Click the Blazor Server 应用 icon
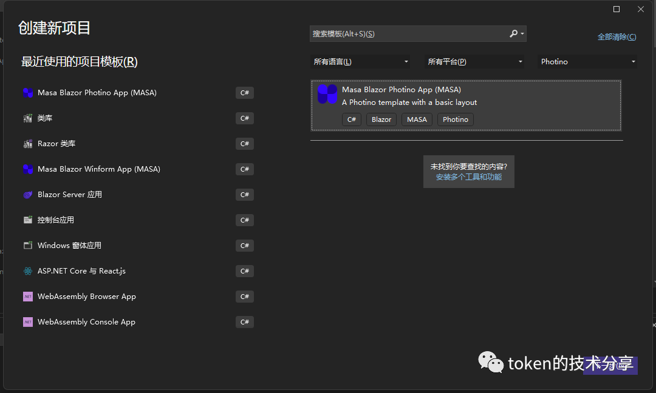The width and height of the screenshot is (656, 393). (27, 195)
